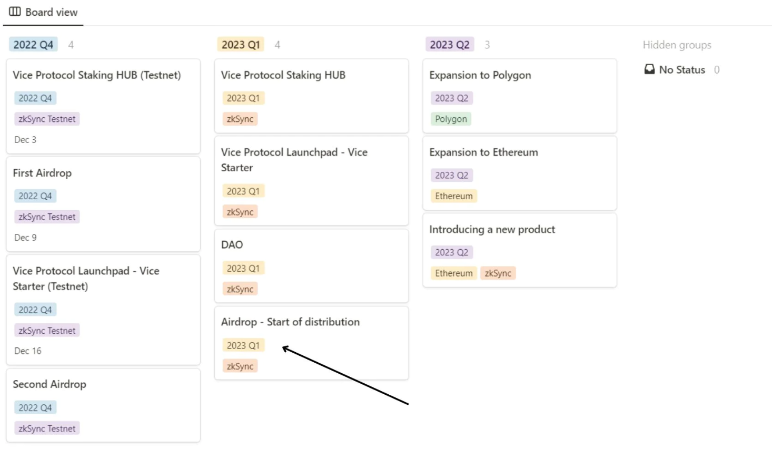Select the 2022 Q4 column header tag

point(33,45)
